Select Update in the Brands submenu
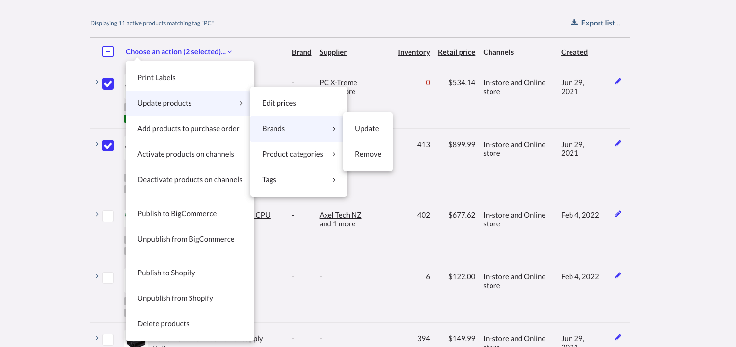The width and height of the screenshot is (736, 347). point(367,129)
